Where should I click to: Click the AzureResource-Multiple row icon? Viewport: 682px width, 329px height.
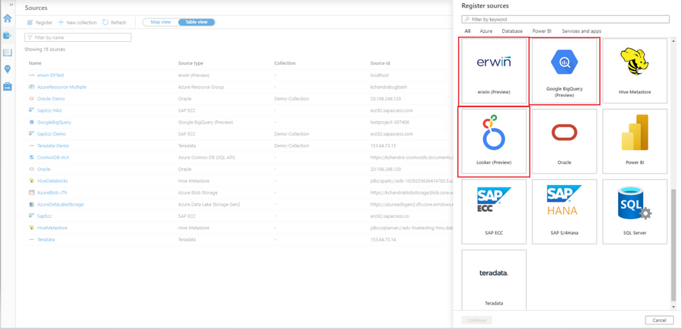31,87
